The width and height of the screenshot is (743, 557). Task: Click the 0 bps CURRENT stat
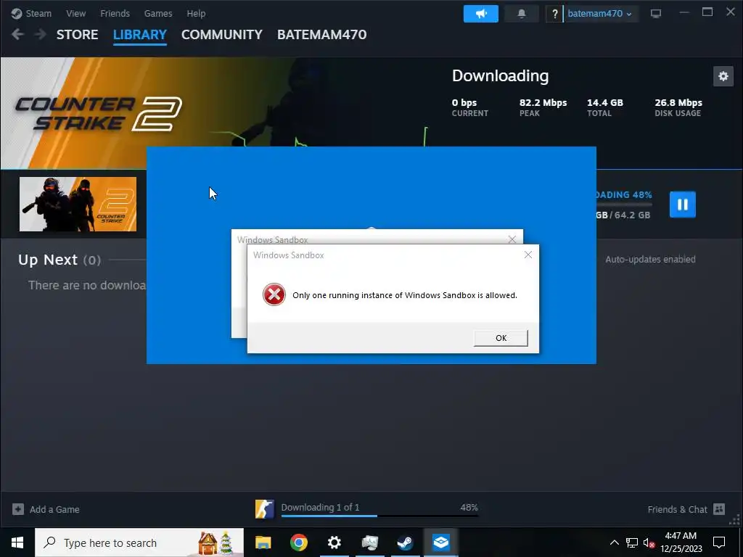(x=469, y=107)
